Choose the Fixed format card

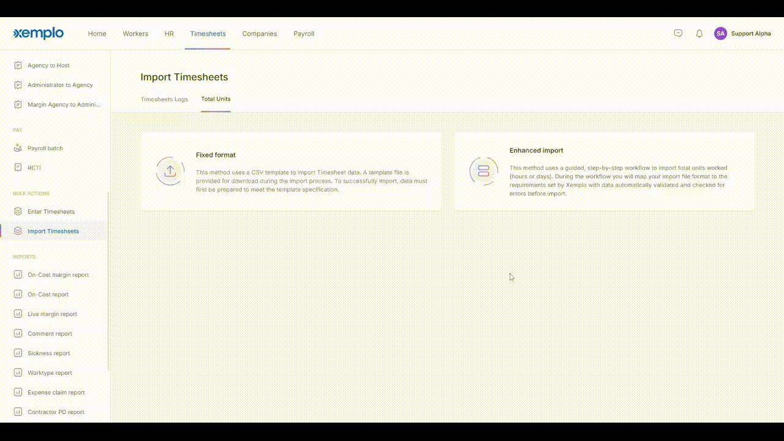(x=290, y=172)
